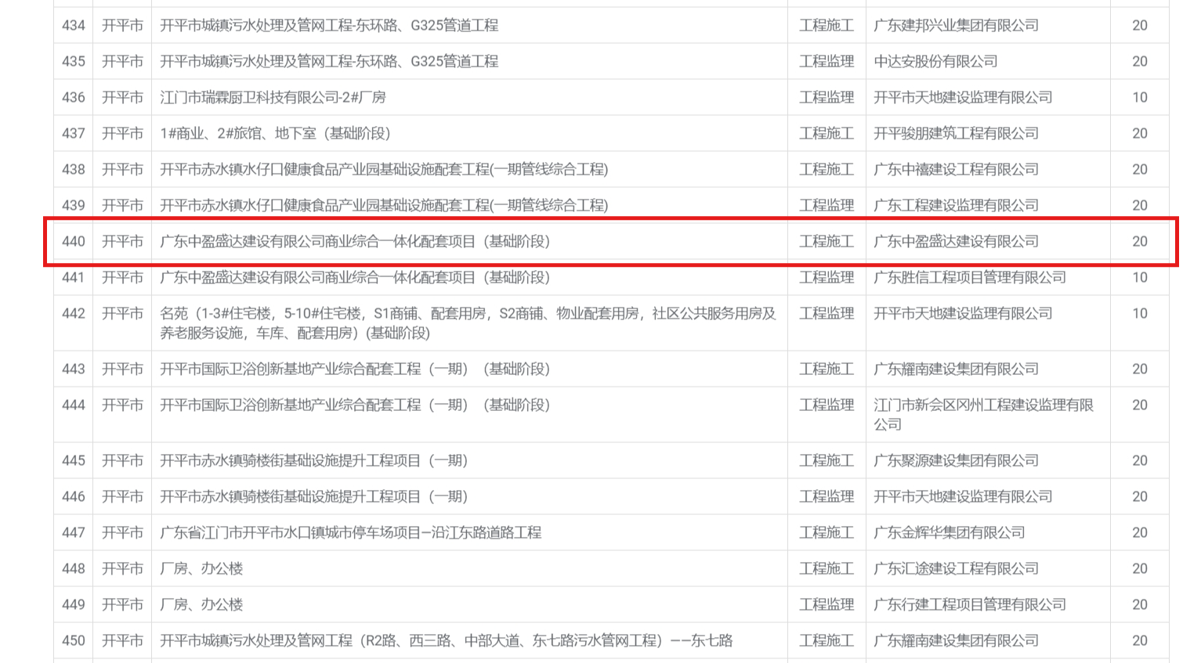The height and width of the screenshot is (663, 1201).
Task: Click company 广东聚源建设集团有限公司
Action: tap(956, 461)
